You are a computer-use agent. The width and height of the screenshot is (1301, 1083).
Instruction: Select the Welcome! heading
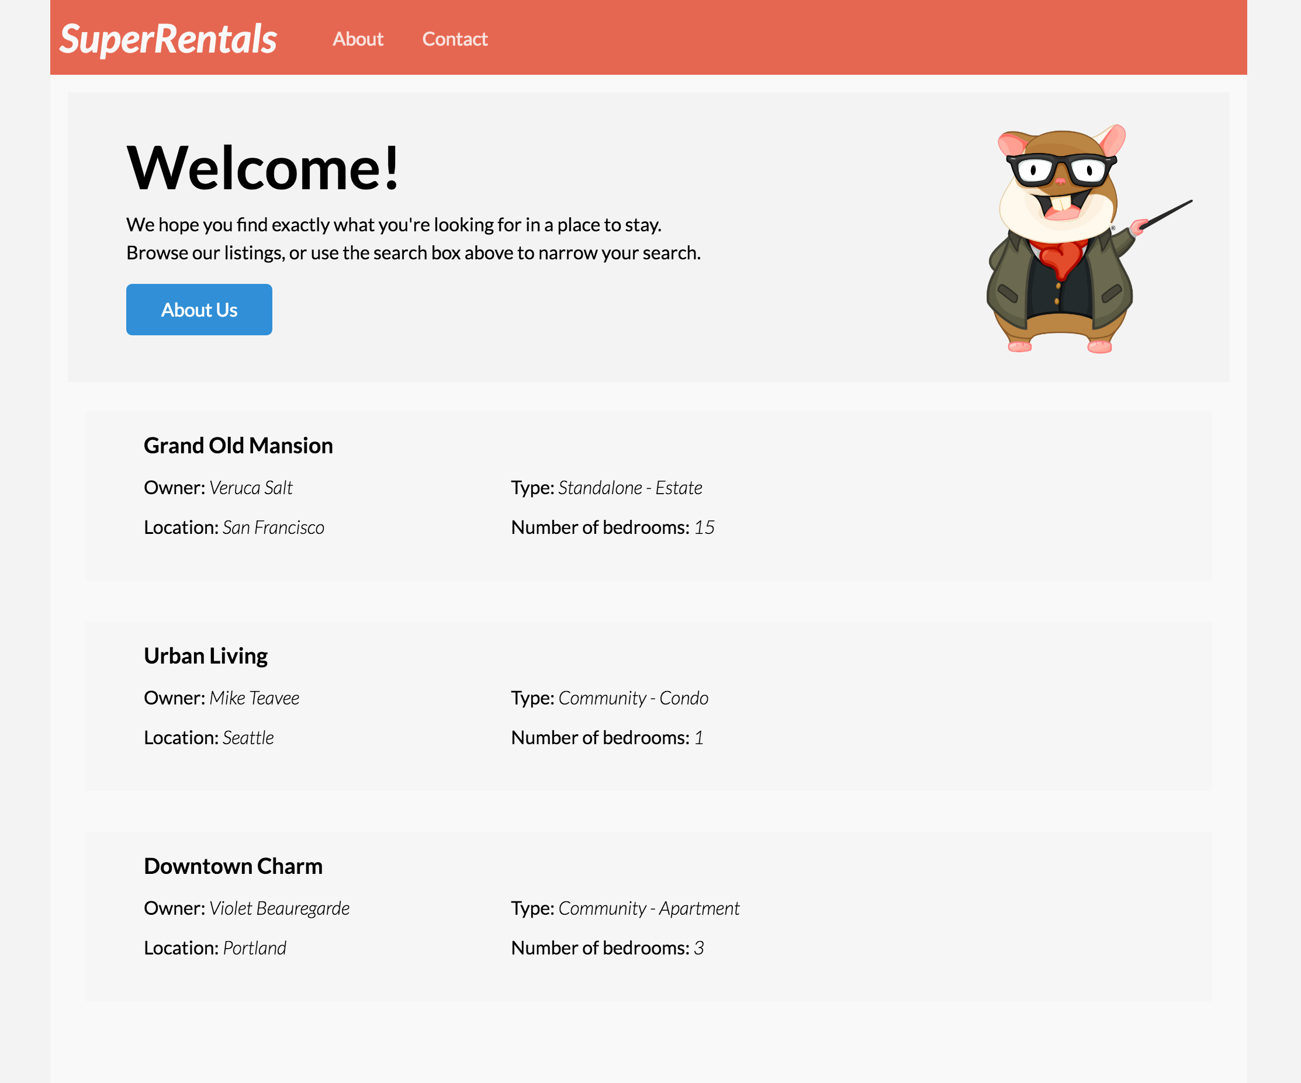point(262,168)
